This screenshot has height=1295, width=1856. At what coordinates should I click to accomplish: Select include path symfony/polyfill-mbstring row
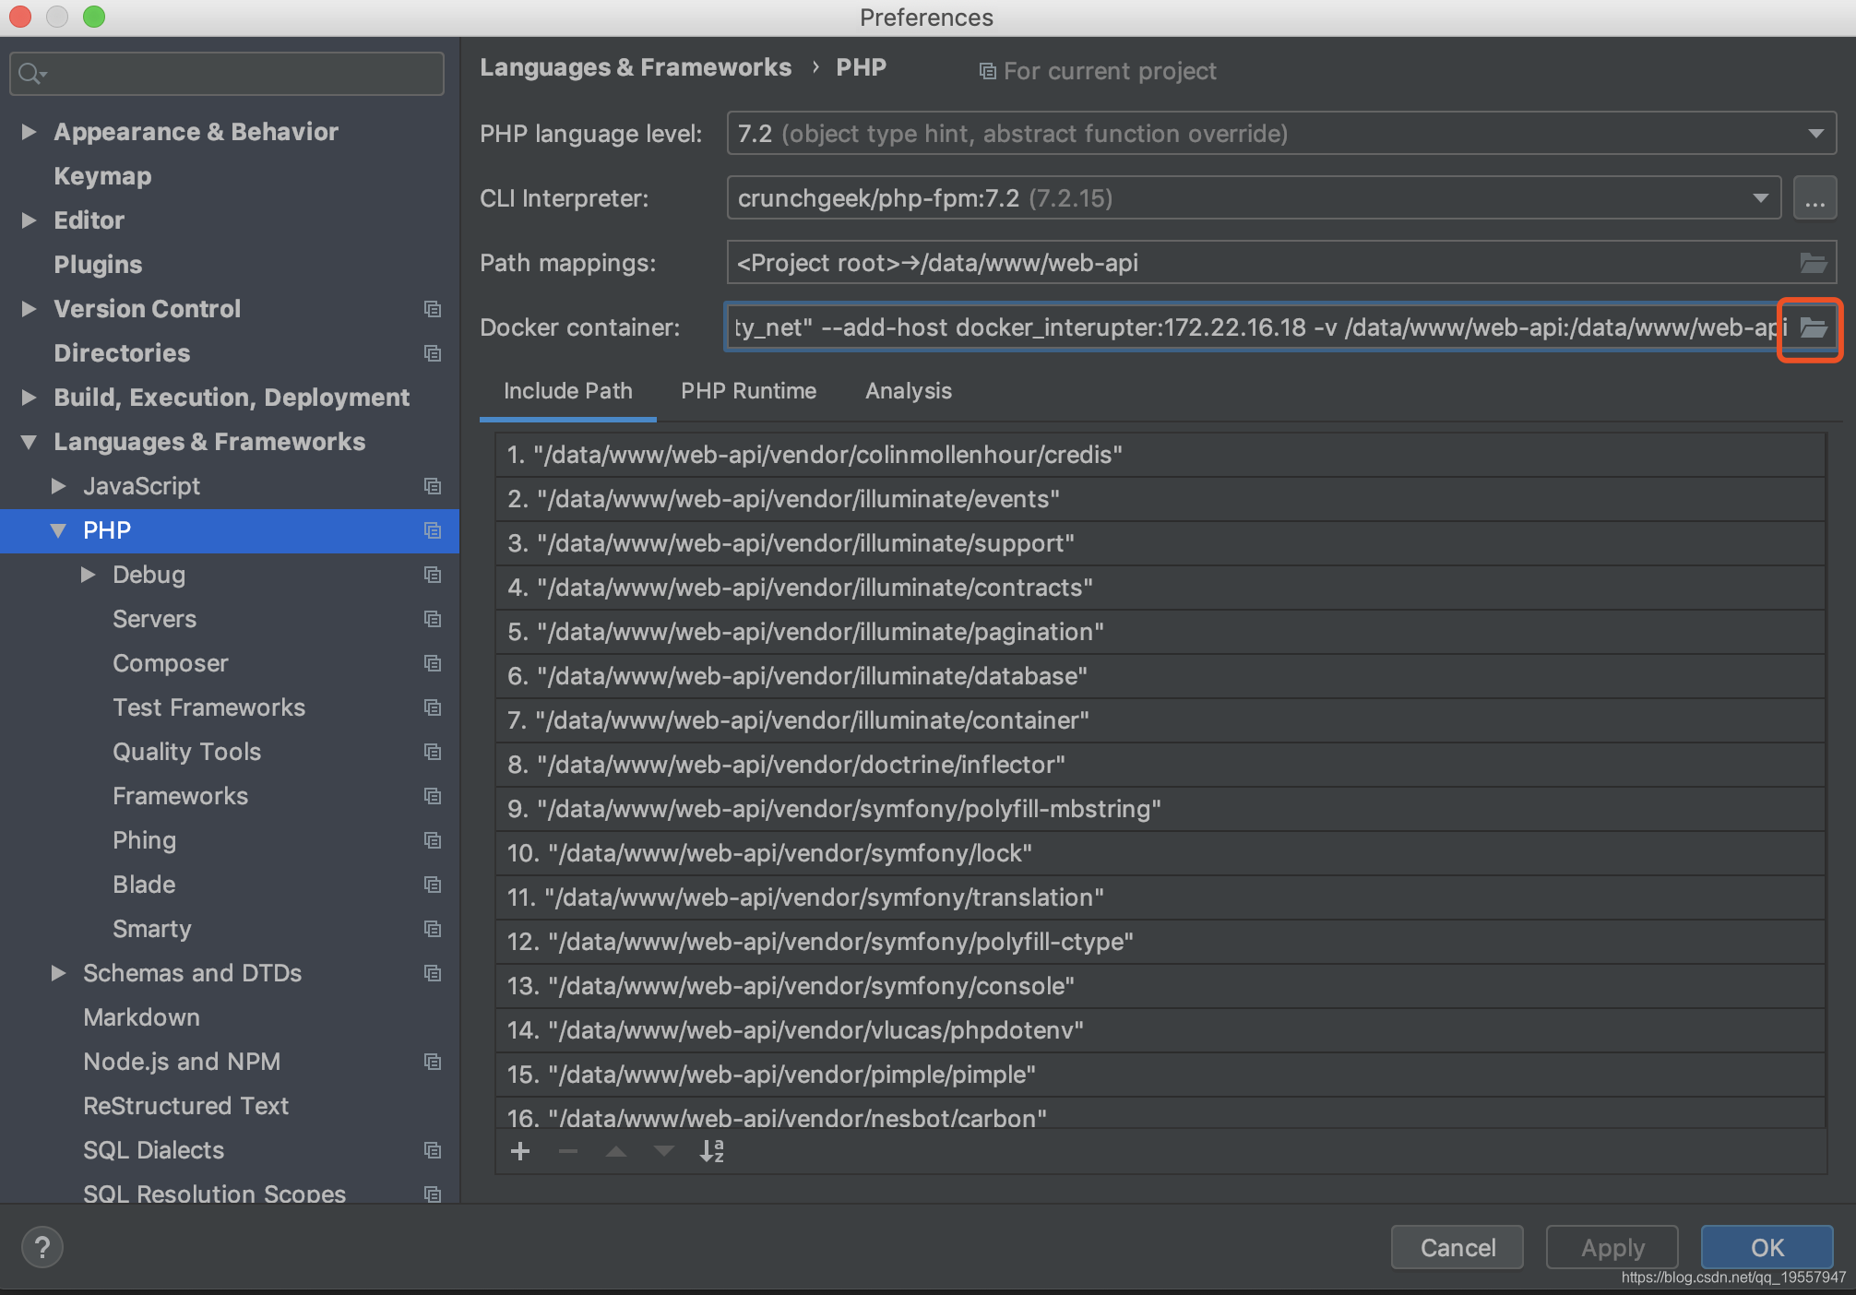(x=1160, y=809)
